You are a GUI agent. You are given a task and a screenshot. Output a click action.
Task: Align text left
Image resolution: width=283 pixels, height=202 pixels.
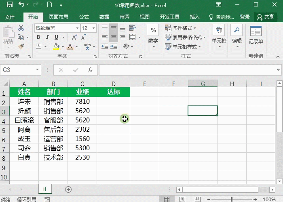[105, 37]
